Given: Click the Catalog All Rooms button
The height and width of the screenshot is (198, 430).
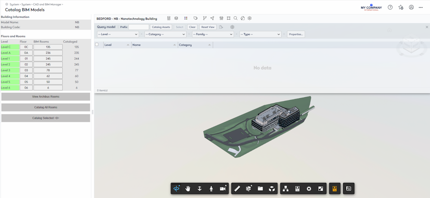Looking at the screenshot, I should 46,107.
